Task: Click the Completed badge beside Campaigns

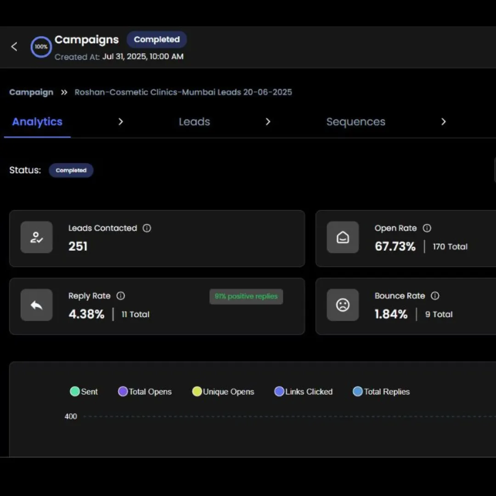Action: pos(157,39)
